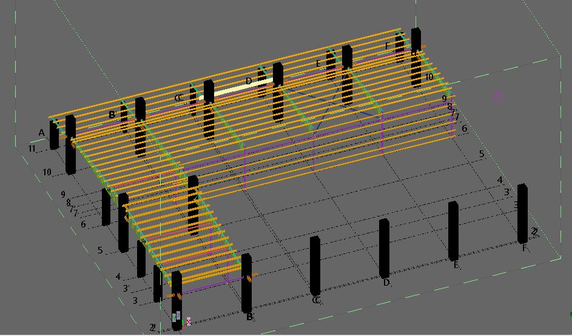The width and height of the screenshot is (572, 336).
Task: Select the black column above front label CC
Action: pos(315,265)
